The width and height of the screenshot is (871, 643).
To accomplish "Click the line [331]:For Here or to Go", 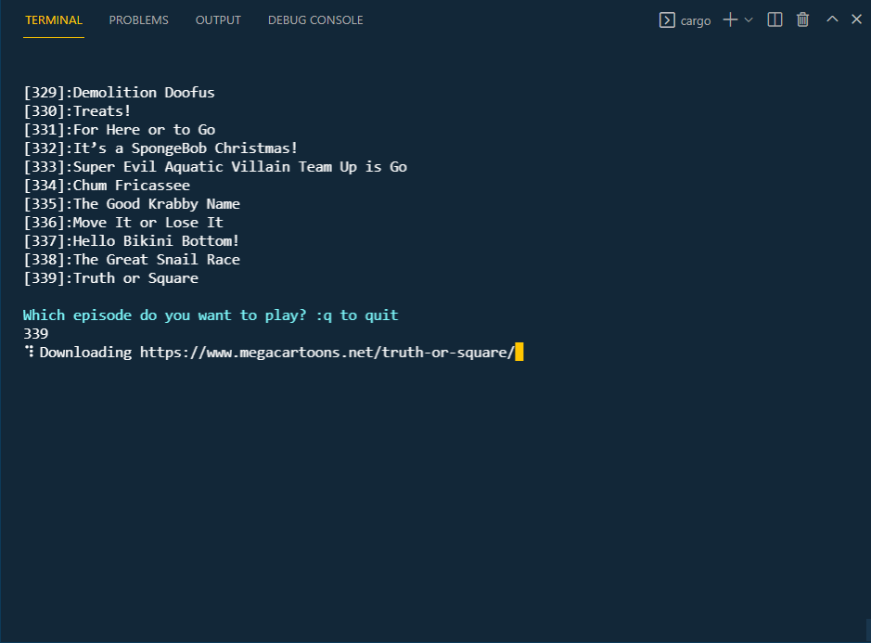I will click(119, 130).
